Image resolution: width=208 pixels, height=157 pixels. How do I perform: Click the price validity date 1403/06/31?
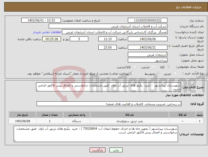[x=148, y=47]
